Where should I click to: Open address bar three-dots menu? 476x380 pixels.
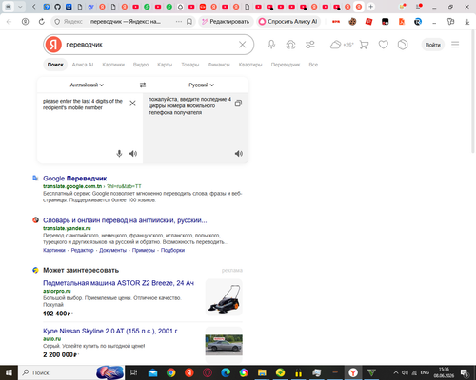[179, 22]
